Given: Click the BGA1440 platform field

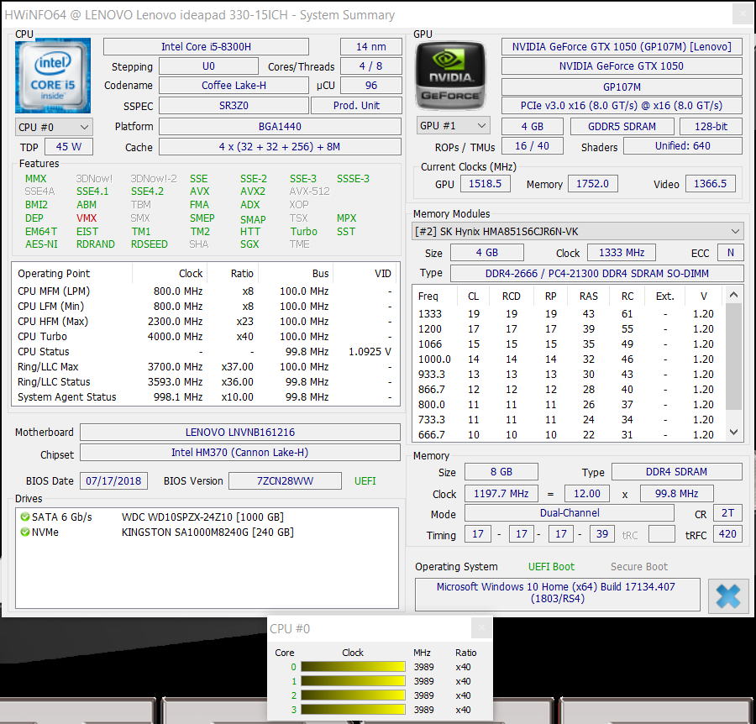Looking at the screenshot, I should tap(280, 127).
